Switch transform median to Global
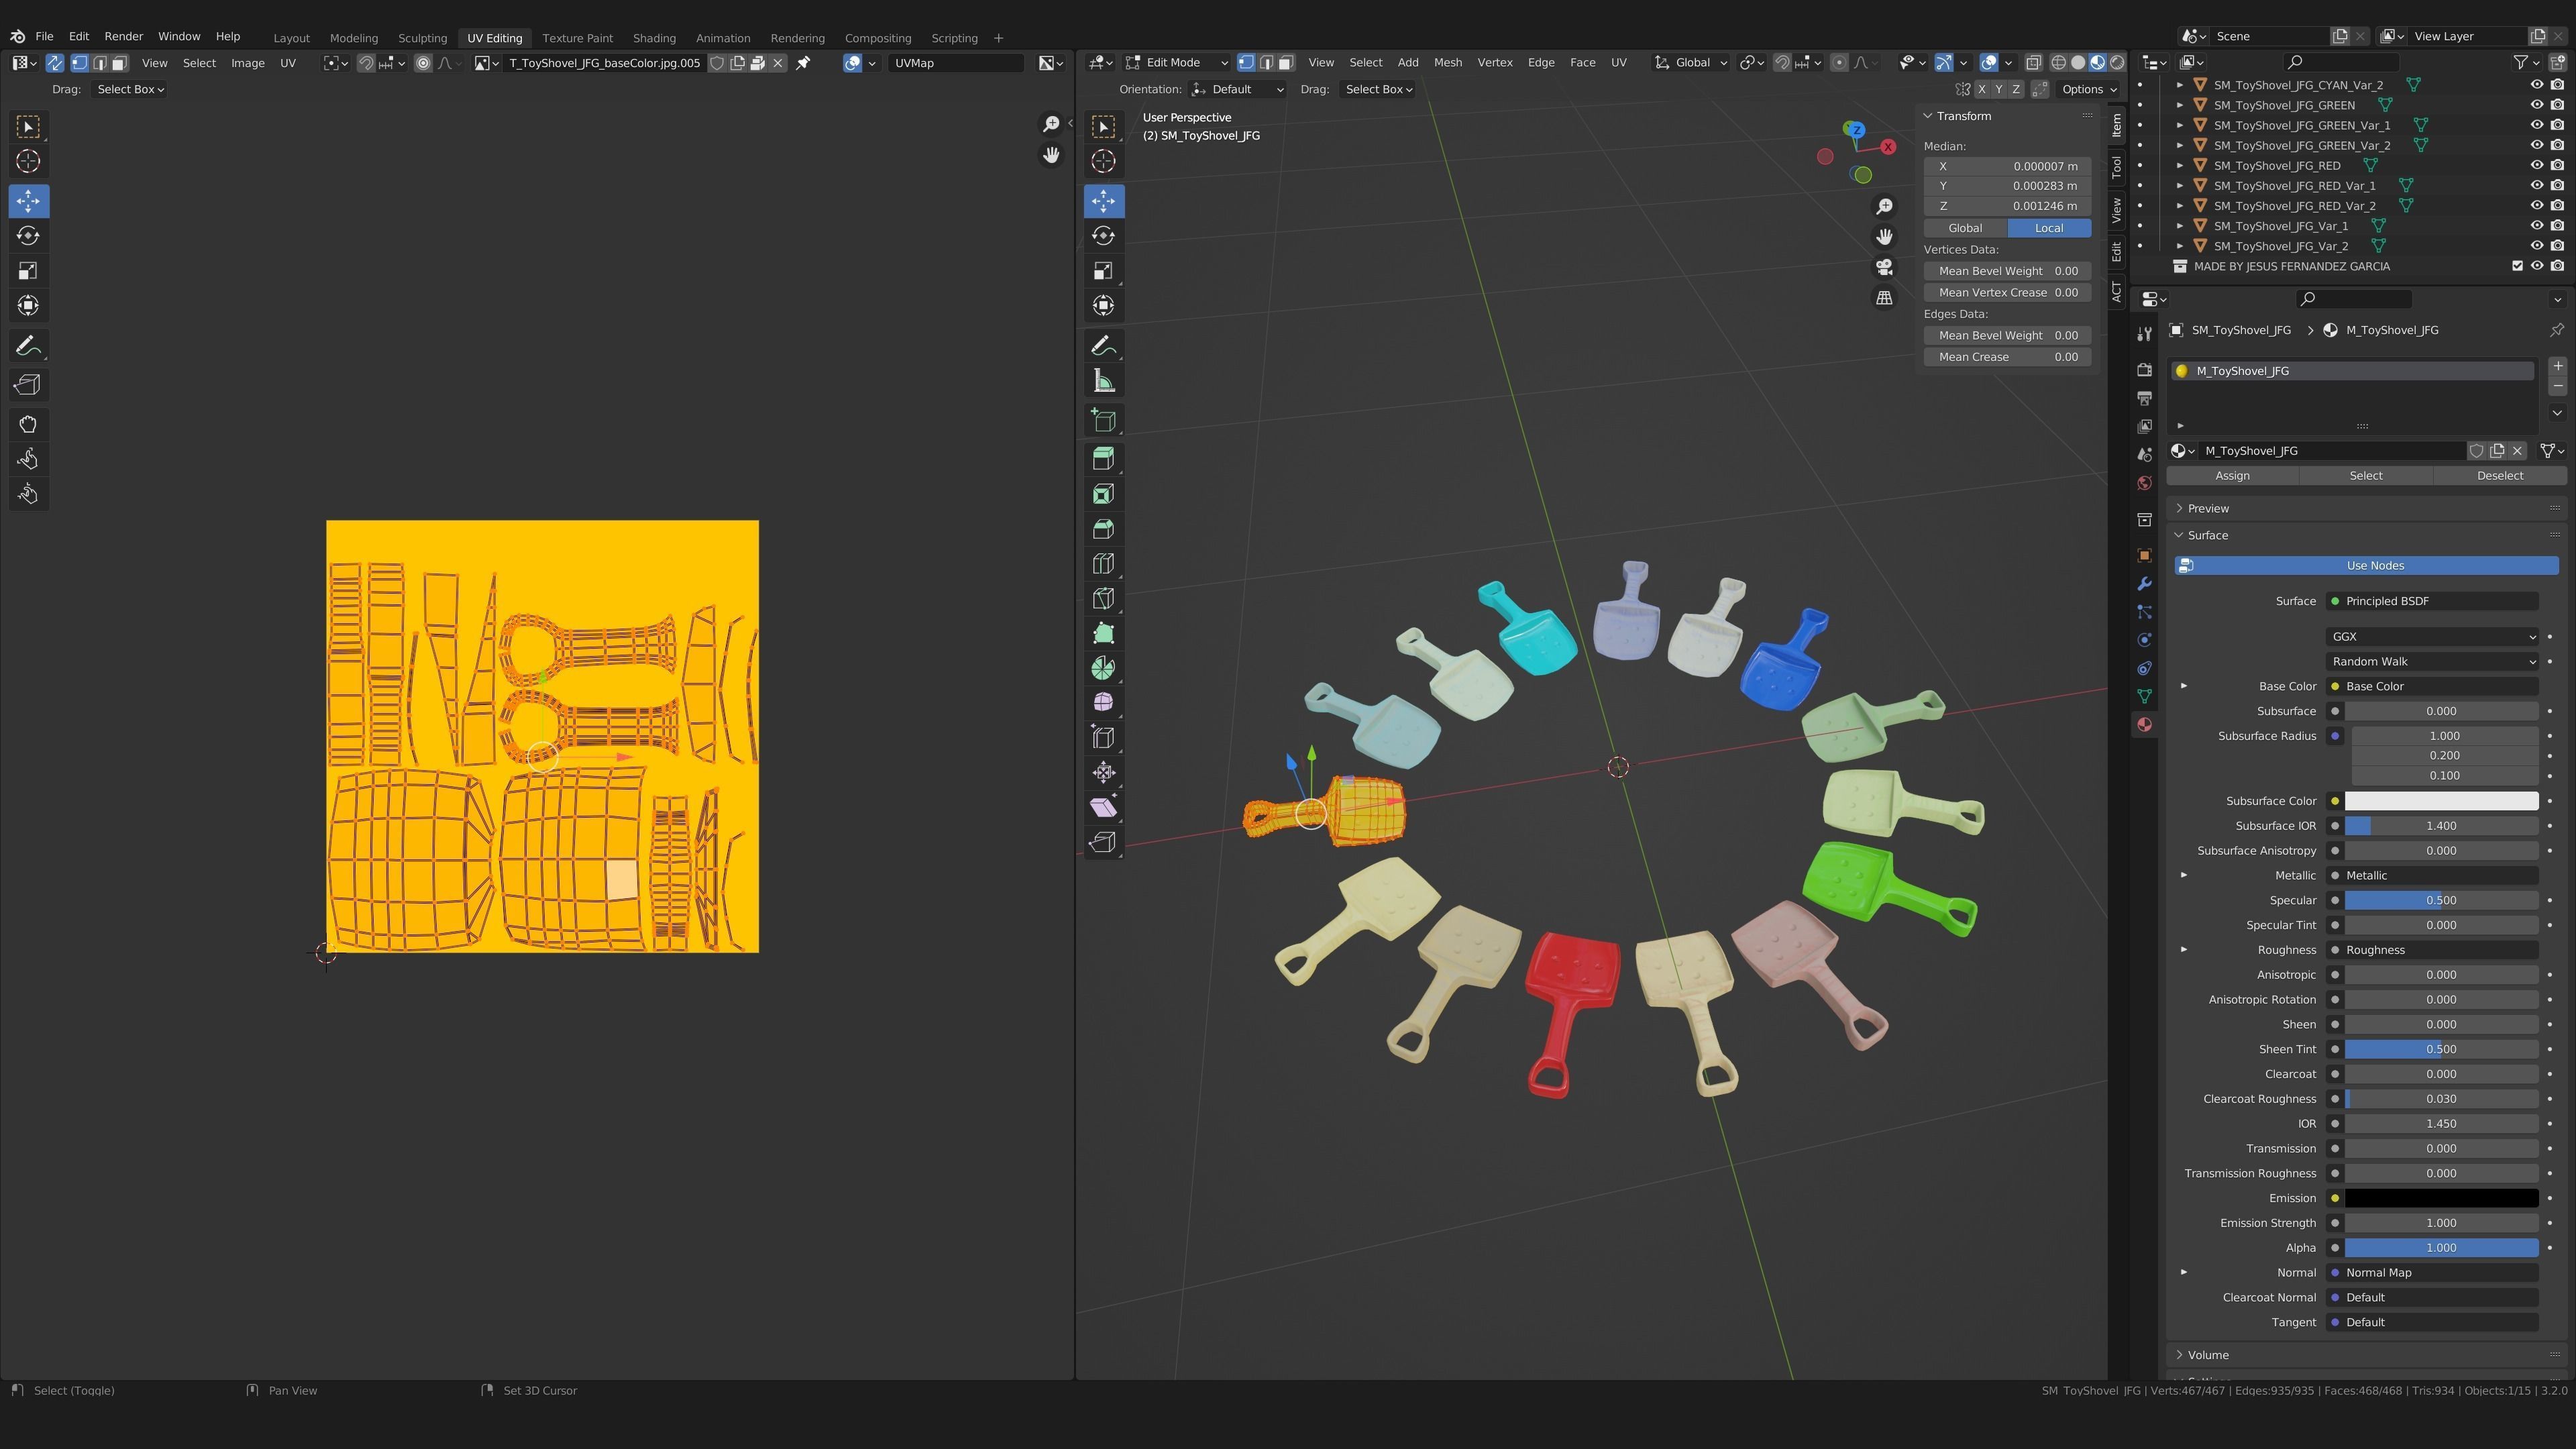Image resolution: width=2576 pixels, height=1449 pixels. pyautogui.click(x=1965, y=228)
